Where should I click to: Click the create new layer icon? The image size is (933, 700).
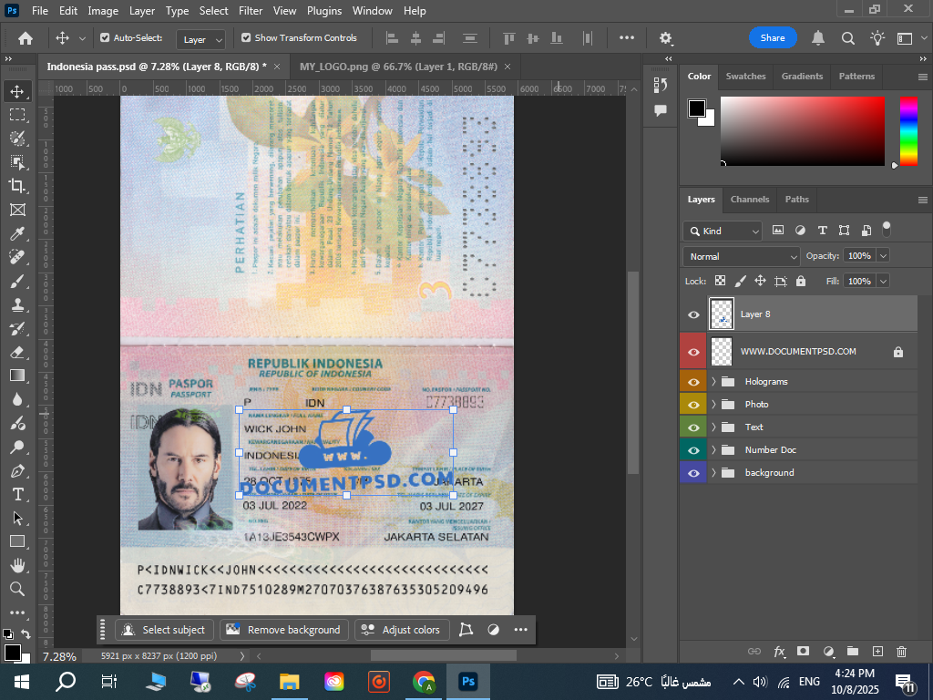877,652
